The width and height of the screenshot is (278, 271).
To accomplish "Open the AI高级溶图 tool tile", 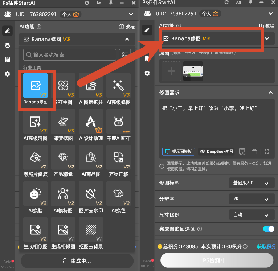I will (36, 122).
